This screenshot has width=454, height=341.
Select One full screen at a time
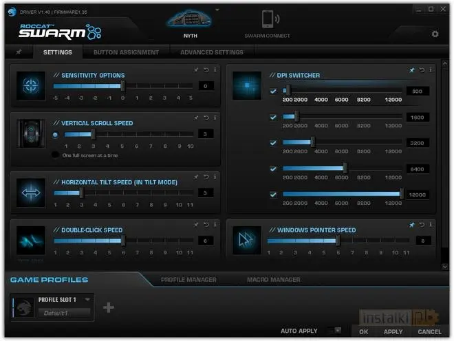(x=55, y=155)
